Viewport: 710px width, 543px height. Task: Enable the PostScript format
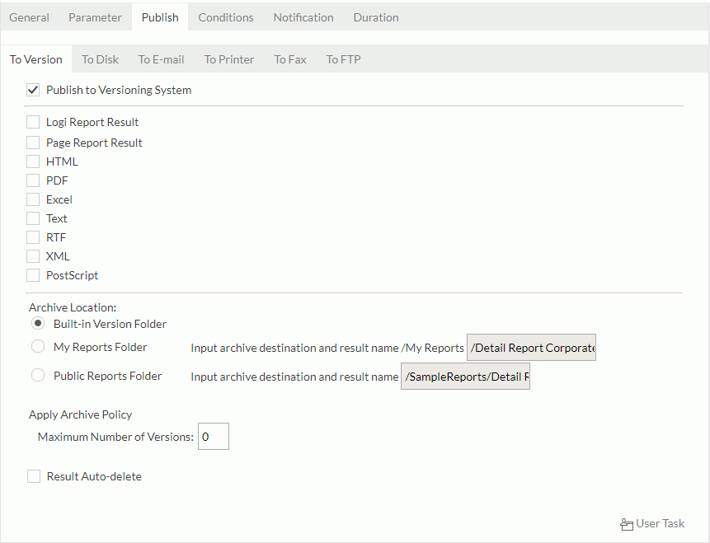[33, 274]
